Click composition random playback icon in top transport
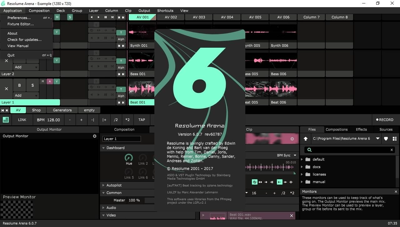The height and width of the screenshot is (227, 400). tap(112, 17)
